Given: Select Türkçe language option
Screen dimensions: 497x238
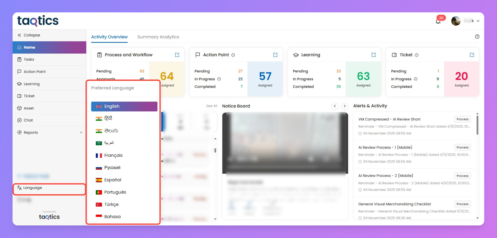Looking at the screenshot, I should 124,204.
